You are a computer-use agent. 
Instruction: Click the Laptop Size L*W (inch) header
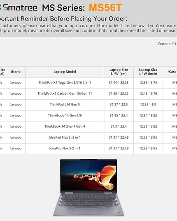(148, 72)
